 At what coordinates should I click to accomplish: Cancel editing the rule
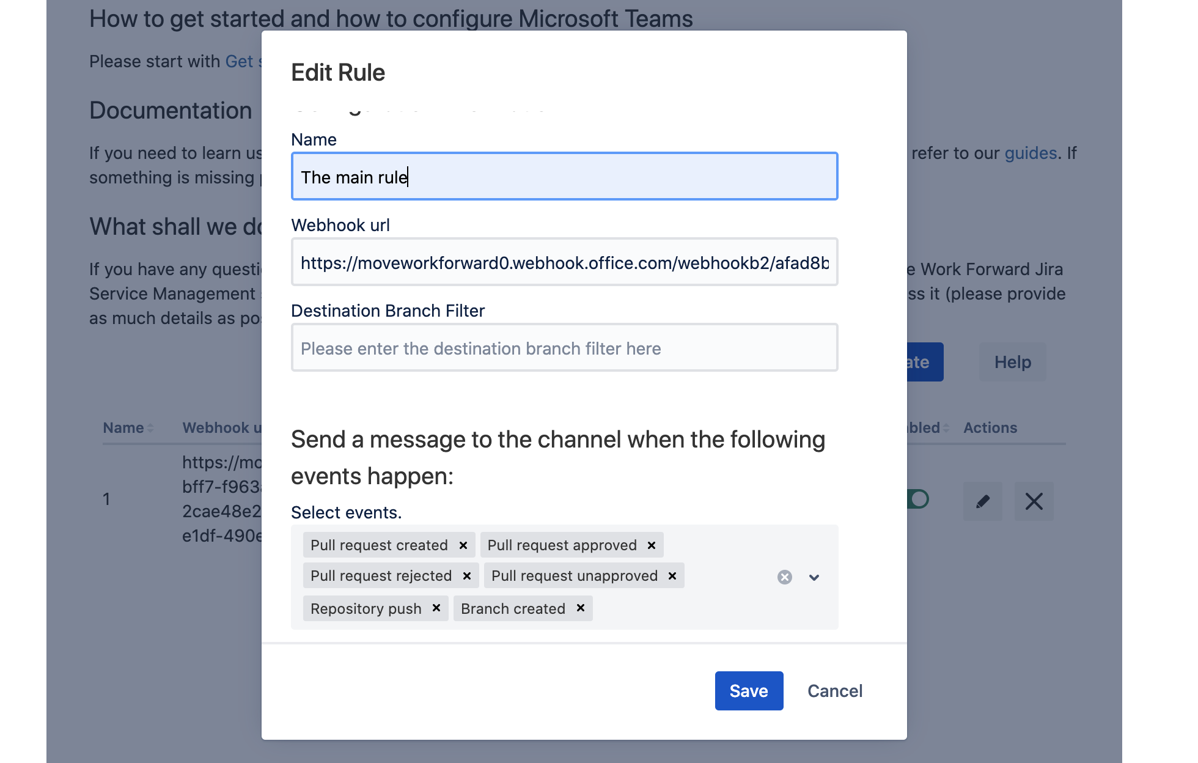834,691
